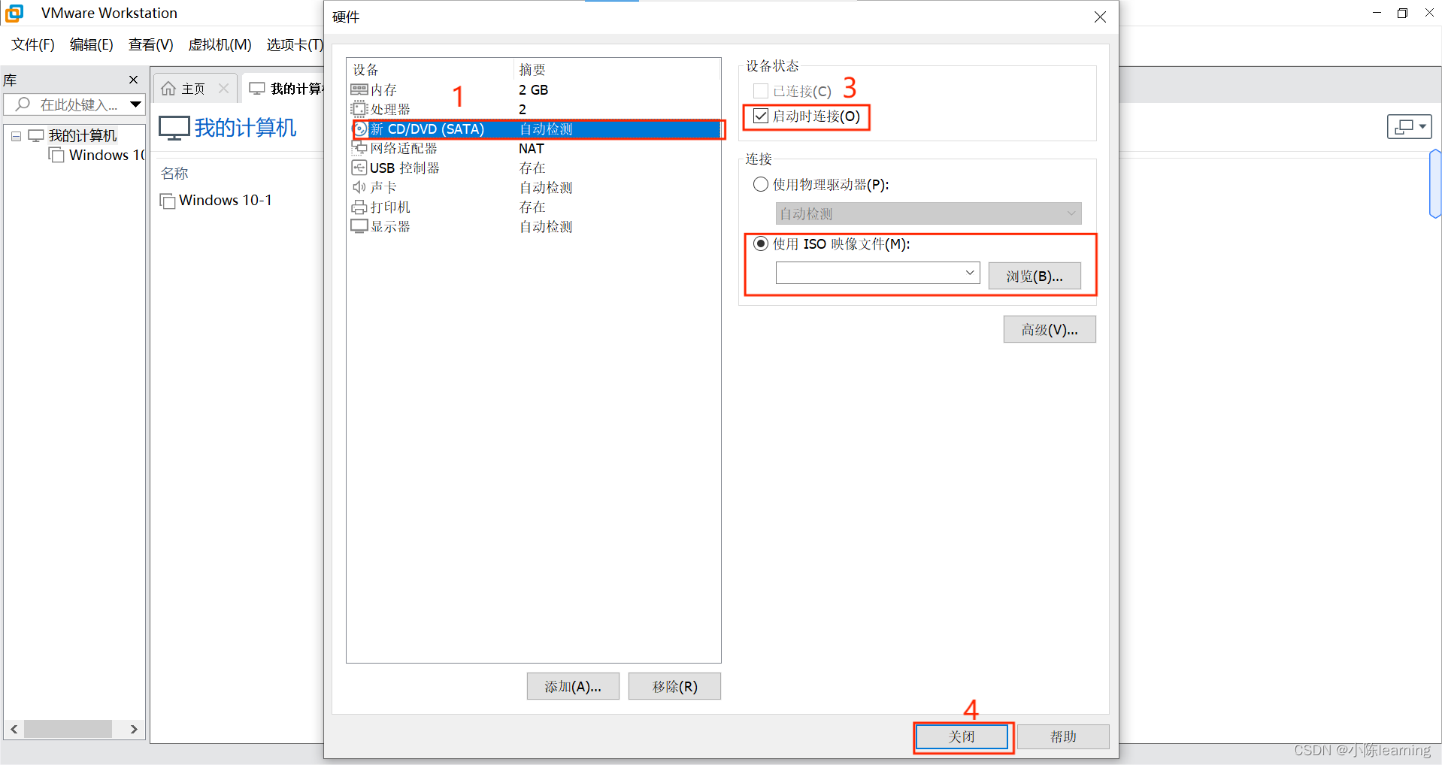Click the left arrow of library horizontal scrollbar

click(x=14, y=729)
